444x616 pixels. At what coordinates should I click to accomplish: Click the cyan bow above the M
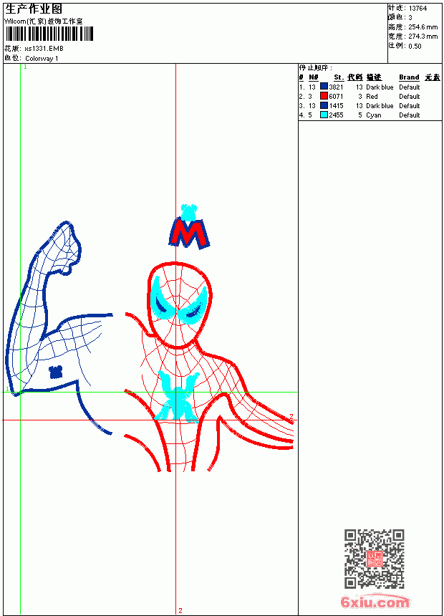coord(188,212)
